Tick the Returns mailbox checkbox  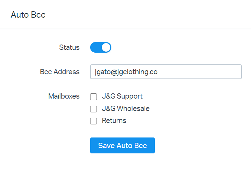click(x=93, y=121)
